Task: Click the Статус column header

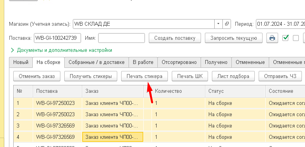Action: (x=235, y=91)
